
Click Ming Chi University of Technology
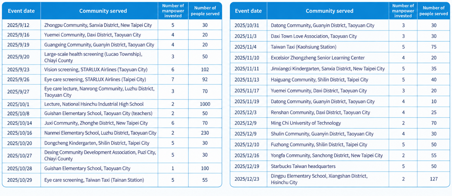click(306, 123)
